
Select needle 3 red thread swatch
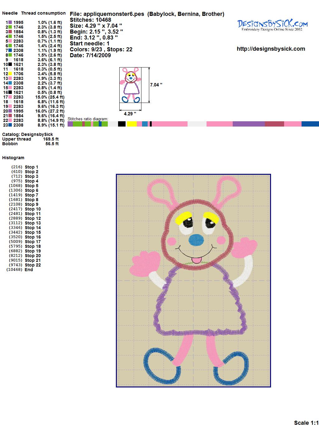[10, 32]
